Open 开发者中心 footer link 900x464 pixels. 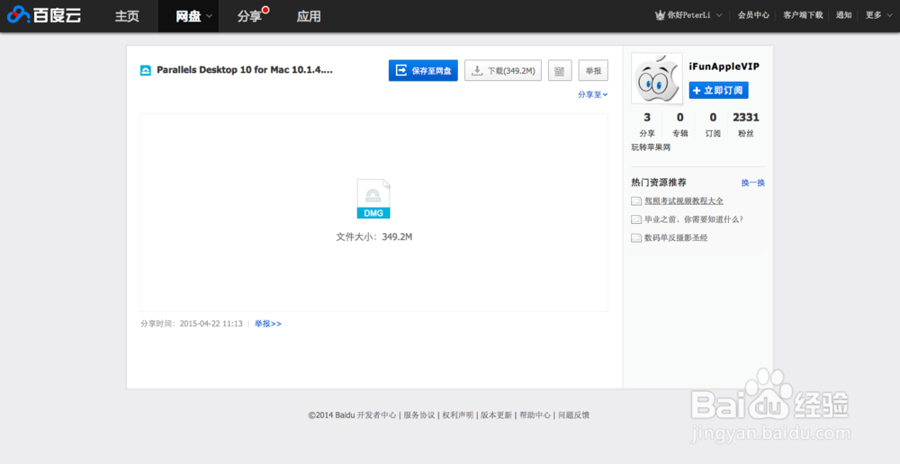[376, 415]
